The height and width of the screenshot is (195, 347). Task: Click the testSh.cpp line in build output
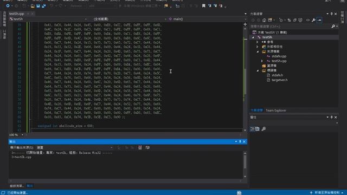point(22,157)
